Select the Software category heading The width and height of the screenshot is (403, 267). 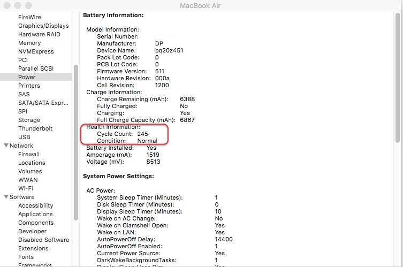[22, 197]
